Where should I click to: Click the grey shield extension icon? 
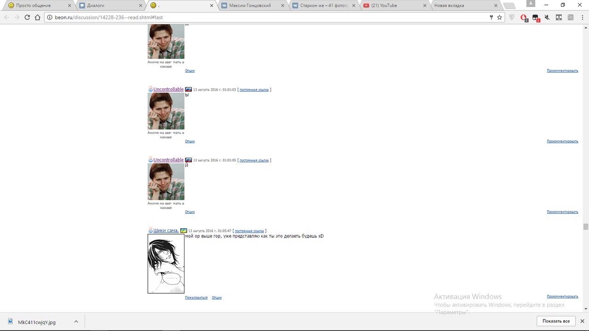tap(512, 17)
